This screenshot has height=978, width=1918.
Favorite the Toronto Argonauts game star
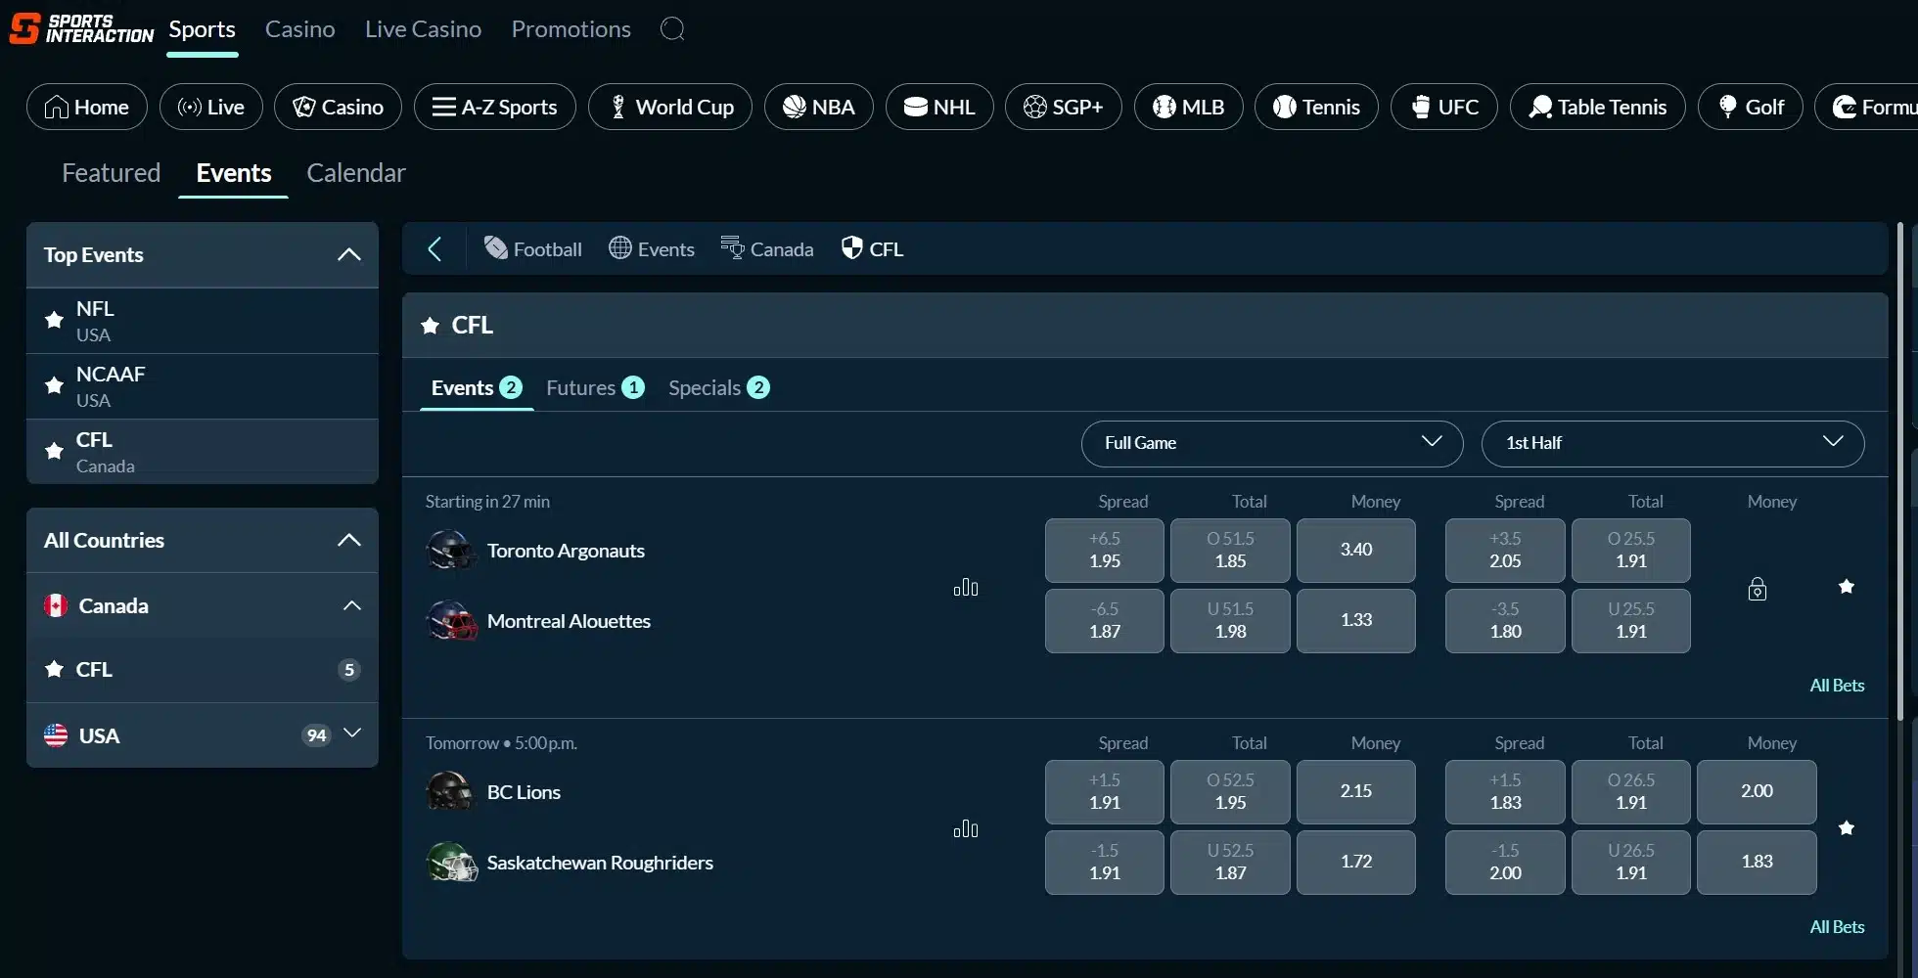pos(1847,587)
